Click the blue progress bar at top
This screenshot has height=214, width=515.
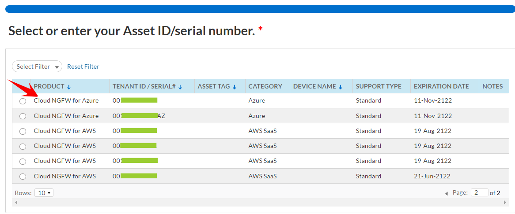click(x=260, y=9)
